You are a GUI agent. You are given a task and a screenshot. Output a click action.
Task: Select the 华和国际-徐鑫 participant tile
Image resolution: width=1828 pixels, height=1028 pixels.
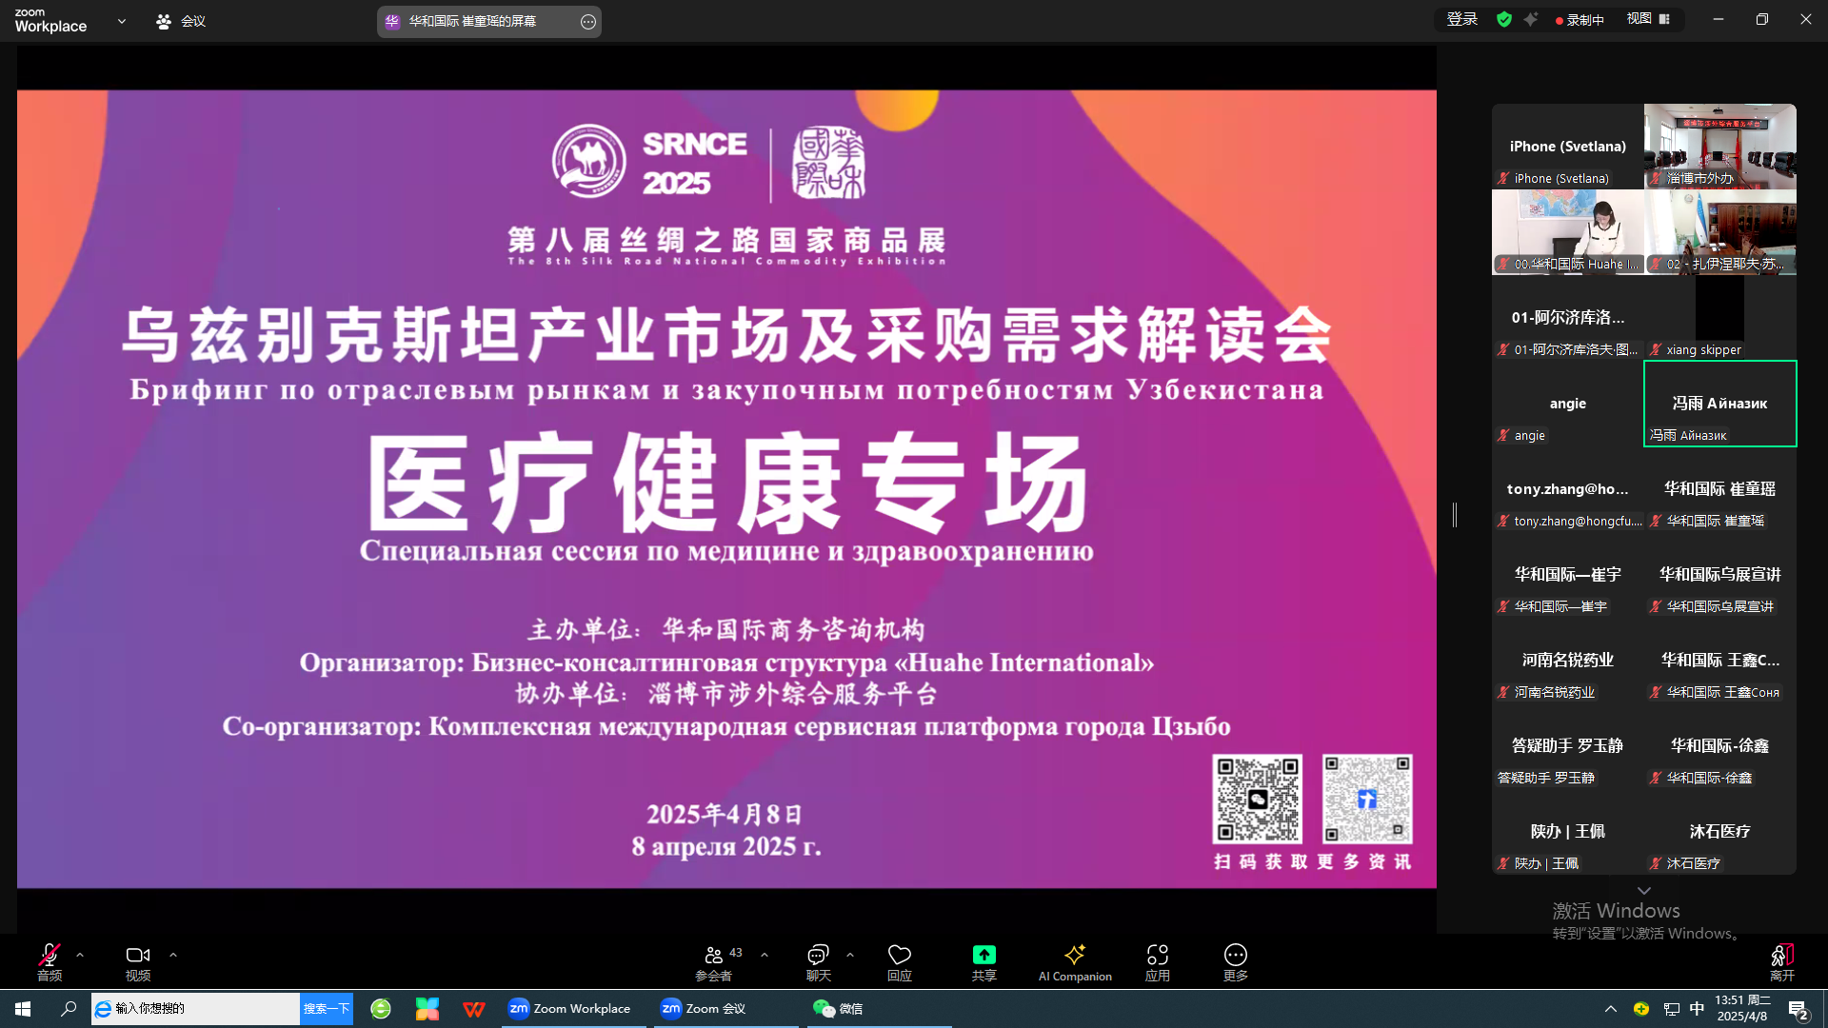pyautogui.click(x=1720, y=745)
